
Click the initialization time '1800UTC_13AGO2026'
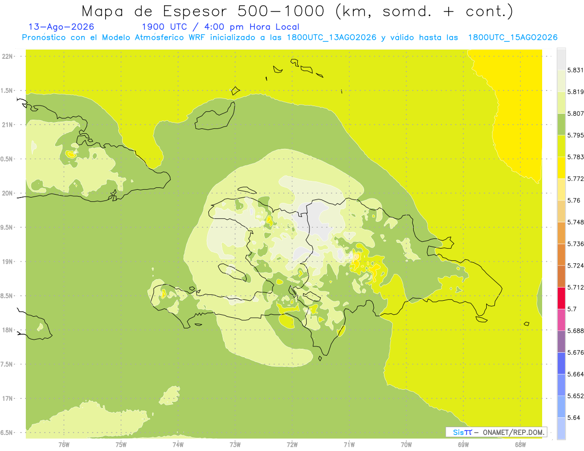coord(331,37)
